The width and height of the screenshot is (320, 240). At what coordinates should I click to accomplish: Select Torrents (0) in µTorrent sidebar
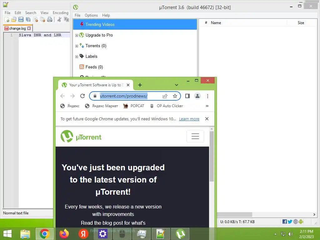coord(96,46)
